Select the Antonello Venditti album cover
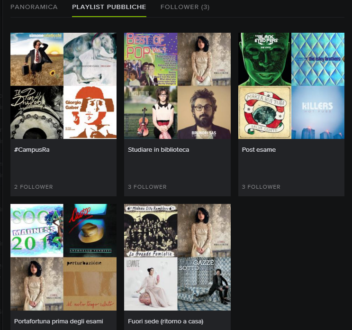 90,230
